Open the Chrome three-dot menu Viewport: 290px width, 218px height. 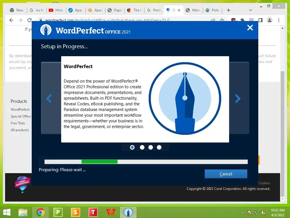coord(279,20)
